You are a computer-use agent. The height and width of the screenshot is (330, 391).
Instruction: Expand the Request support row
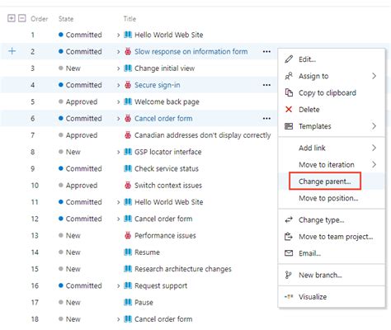(x=118, y=285)
